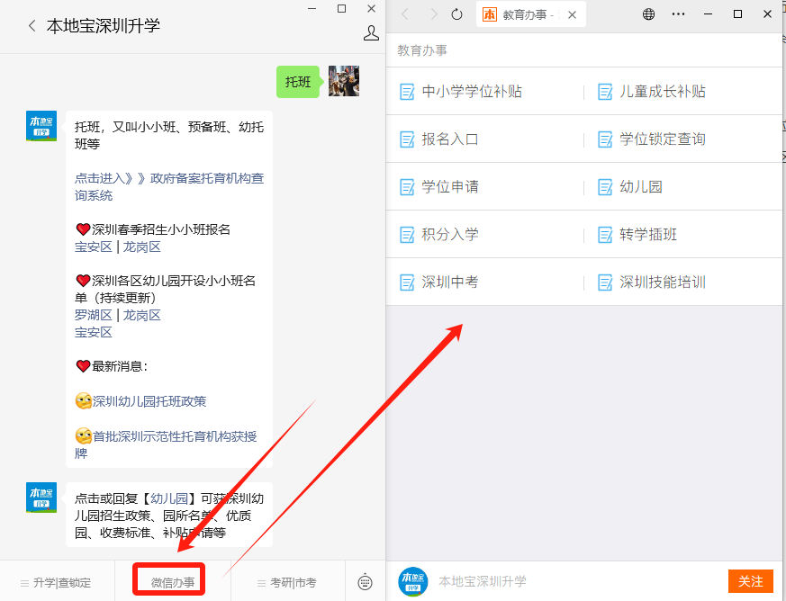Open 宝安区 link below 罗湖区
The height and width of the screenshot is (601, 786).
pyautogui.click(x=94, y=332)
